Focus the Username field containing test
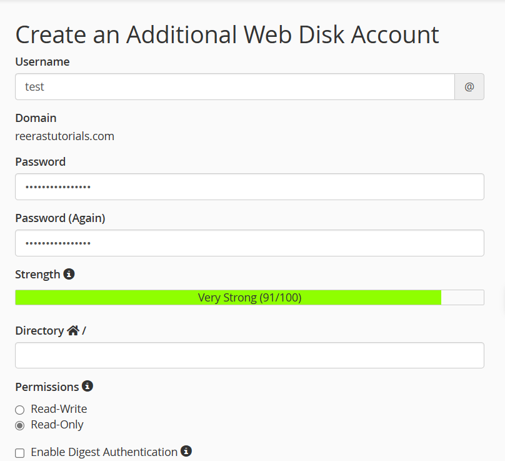 tap(234, 87)
